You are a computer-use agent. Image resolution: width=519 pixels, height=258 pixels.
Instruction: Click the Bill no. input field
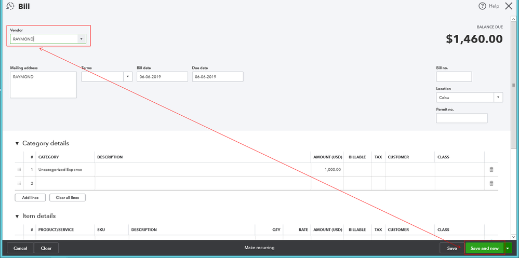pyautogui.click(x=454, y=76)
